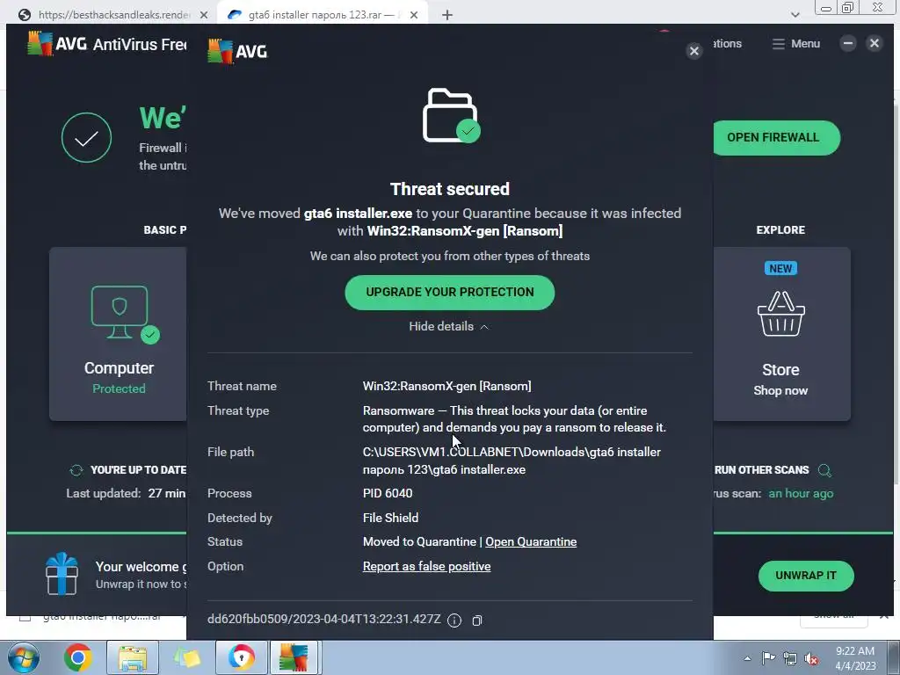Show hidden system tray icons
The height and width of the screenshot is (675, 900).
[x=747, y=658]
